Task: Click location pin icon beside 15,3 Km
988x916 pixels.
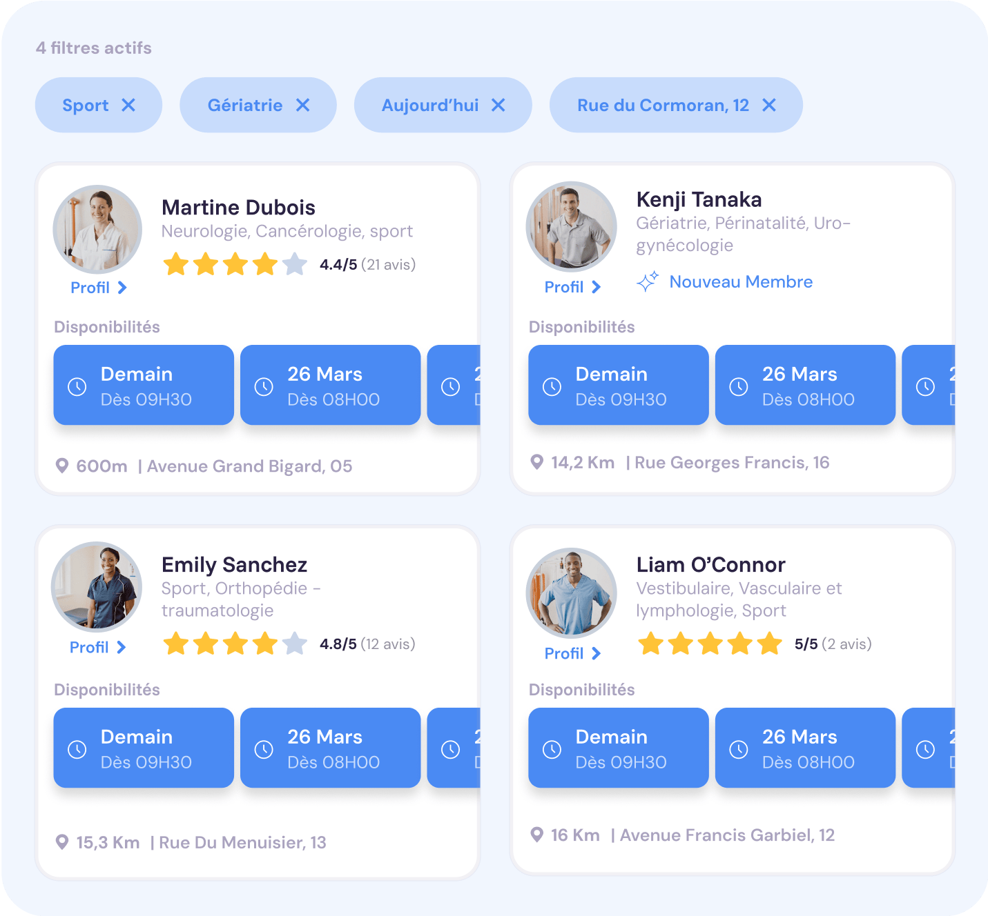Action: point(62,842)
